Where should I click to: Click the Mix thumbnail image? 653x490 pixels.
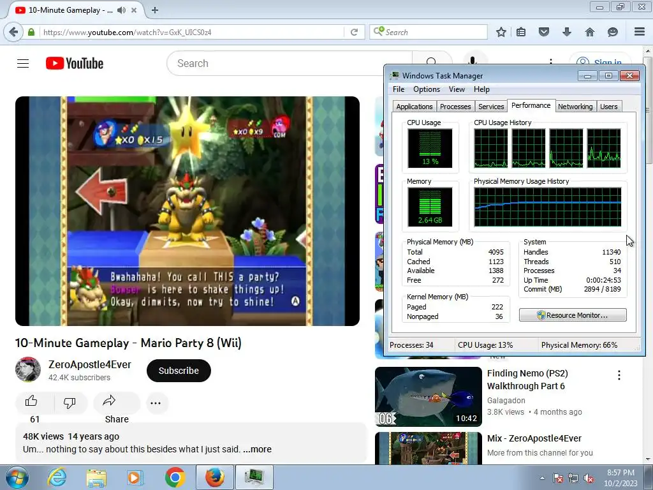click(x=428, y=449)
